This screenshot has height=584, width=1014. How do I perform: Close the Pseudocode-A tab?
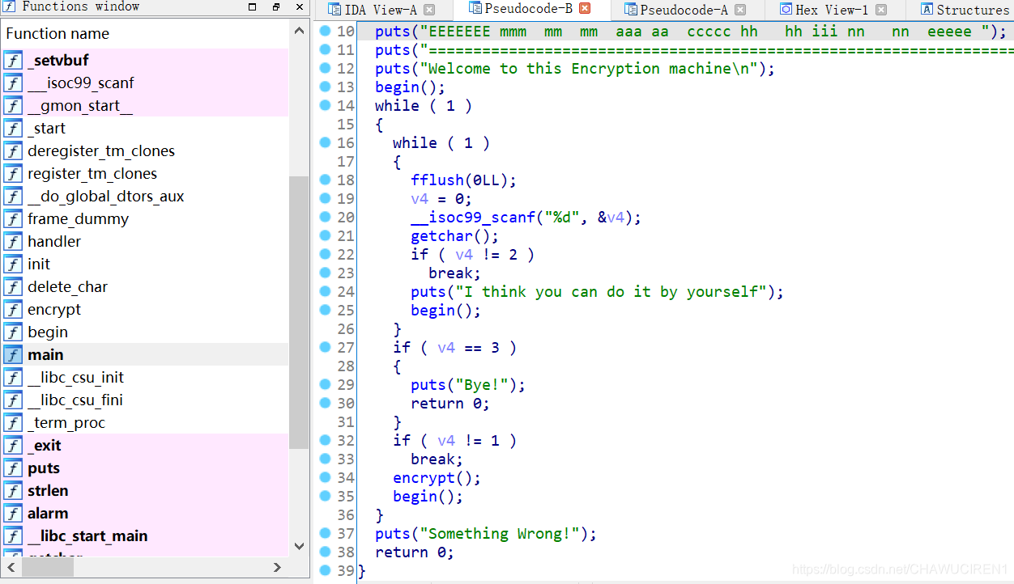pos(739,10)
